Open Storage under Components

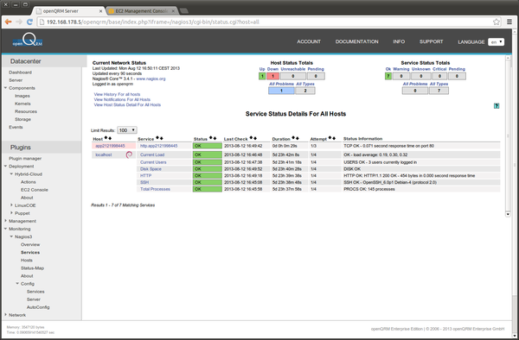[x=22, y=119]
